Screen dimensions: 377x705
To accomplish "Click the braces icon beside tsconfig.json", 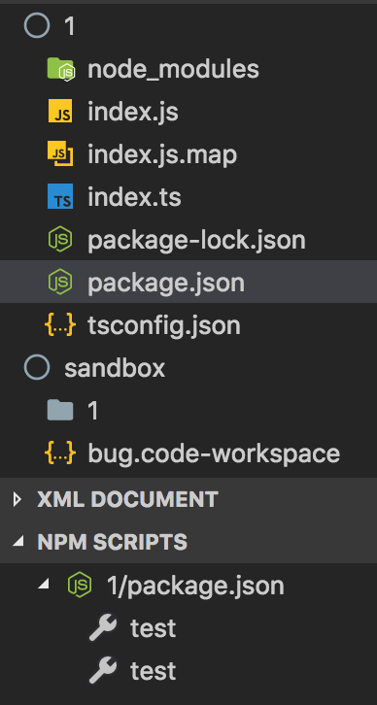I will point(60,325).
